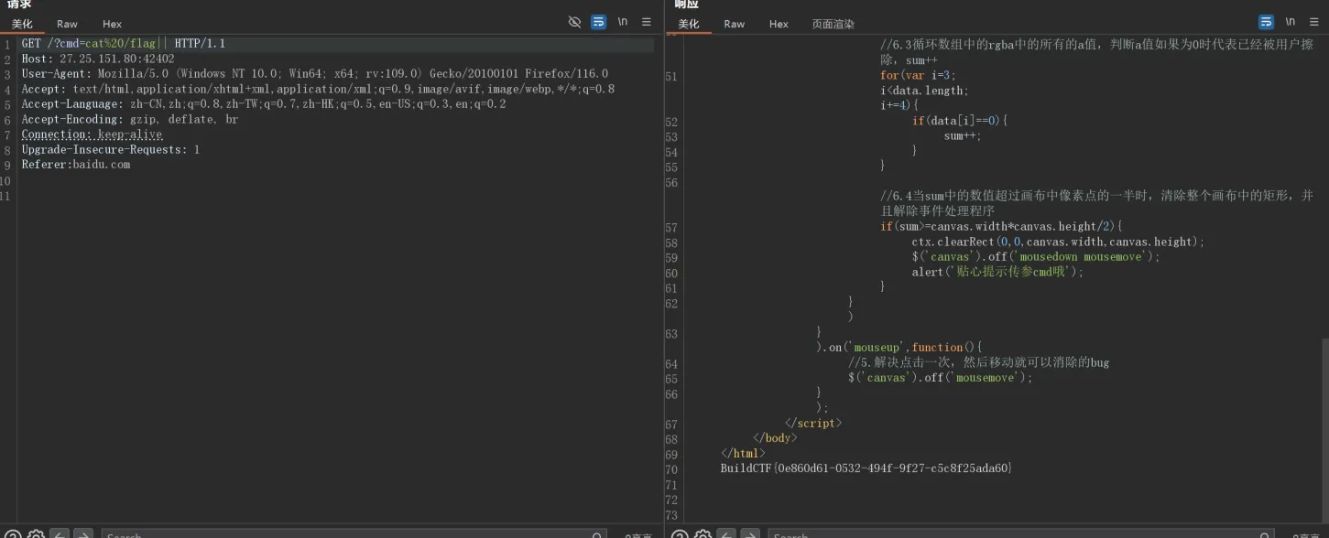Click request line number 9
Screen dimensions: 1329x538
(x=6, y=166)
